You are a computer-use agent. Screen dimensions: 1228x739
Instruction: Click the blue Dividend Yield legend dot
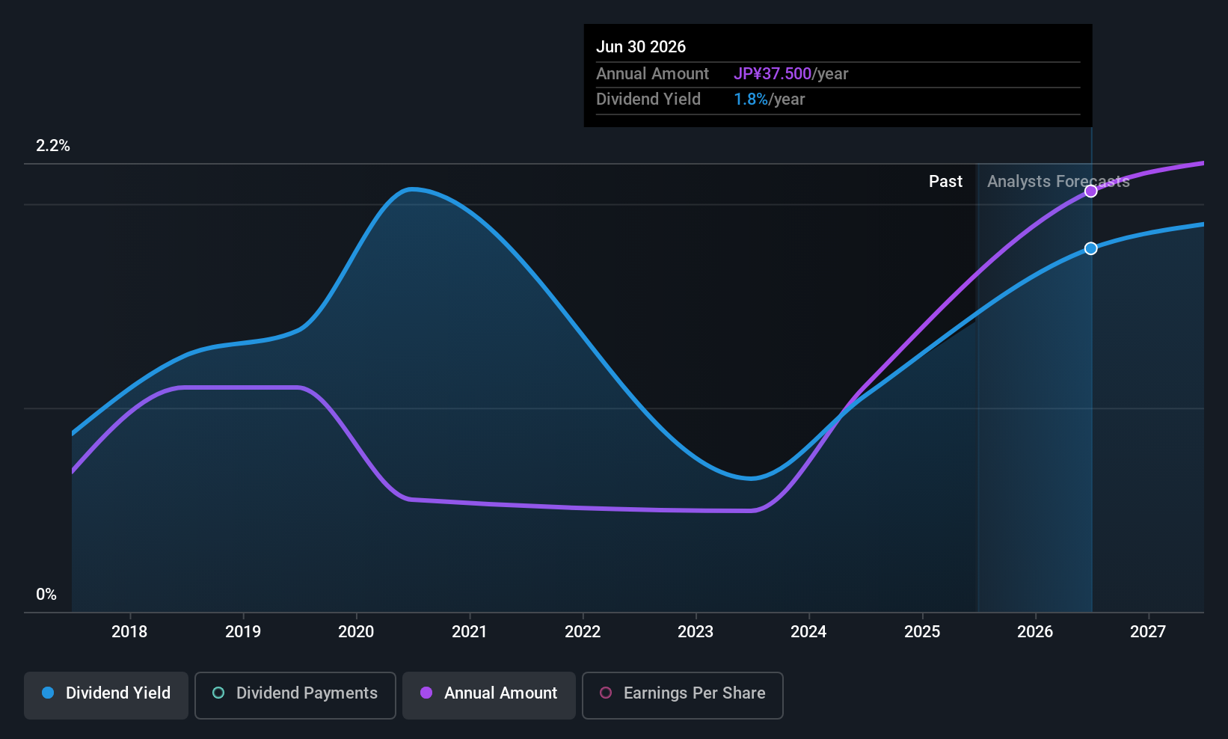point(48,693)
